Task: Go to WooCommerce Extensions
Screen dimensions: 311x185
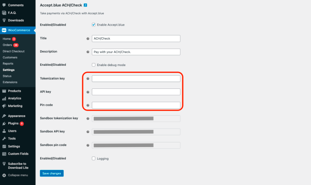Action: click(x=10, y=82)
